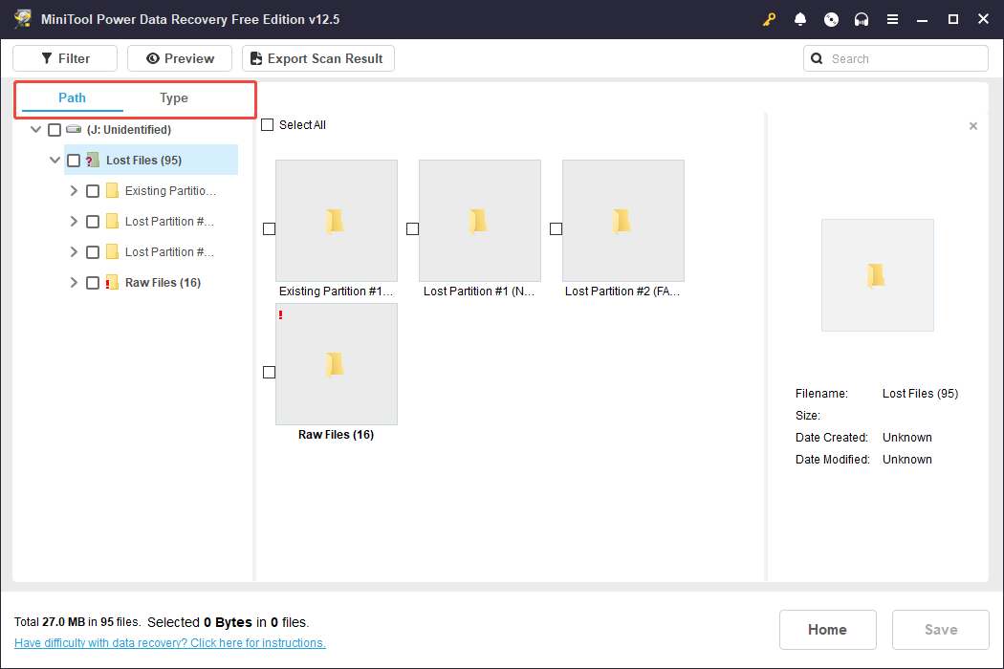Click the 'Existing Partition #1...' thumbnail caption

point(336,291)
